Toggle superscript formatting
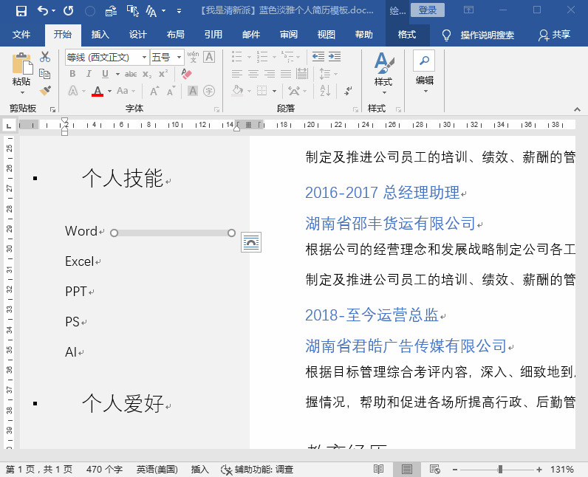588x477 pixels. 163,74
